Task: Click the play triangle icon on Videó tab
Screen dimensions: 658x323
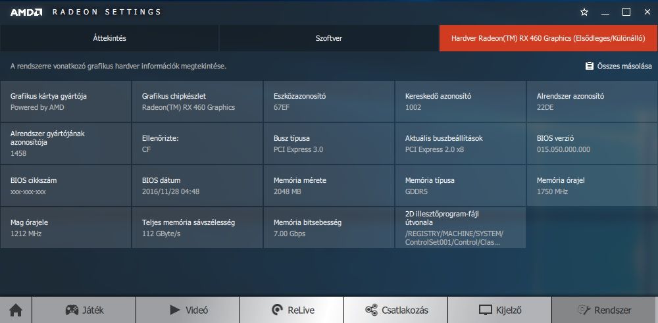Action: pyautogui.click(x=175, y=310)
